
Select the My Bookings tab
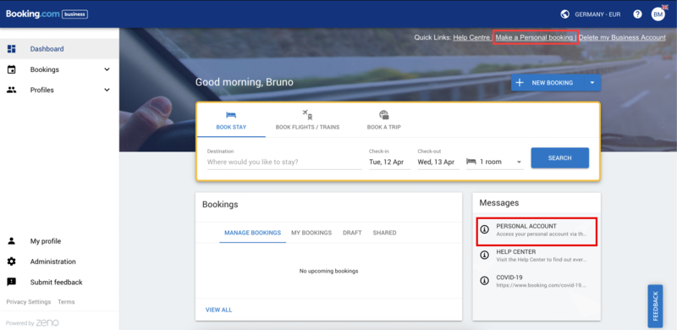point(311,233)
